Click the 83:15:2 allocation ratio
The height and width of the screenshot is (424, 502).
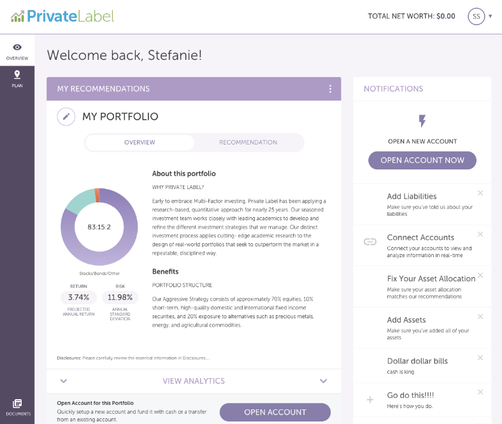pos(99,227)
